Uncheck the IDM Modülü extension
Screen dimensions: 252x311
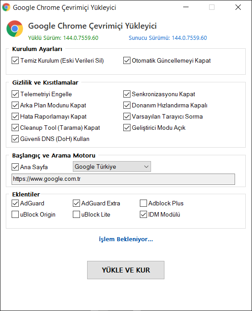143,214
